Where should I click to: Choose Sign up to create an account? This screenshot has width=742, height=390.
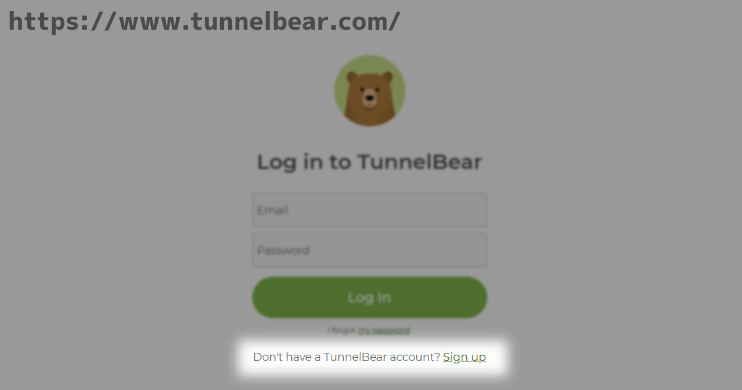pyautogui.click(x=464, y=357)
